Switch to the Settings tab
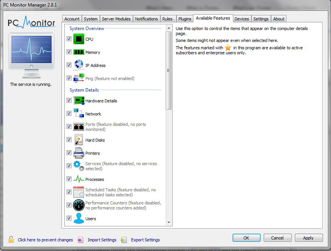This screenshot has width=331, height=251. [x=261, y=19]
